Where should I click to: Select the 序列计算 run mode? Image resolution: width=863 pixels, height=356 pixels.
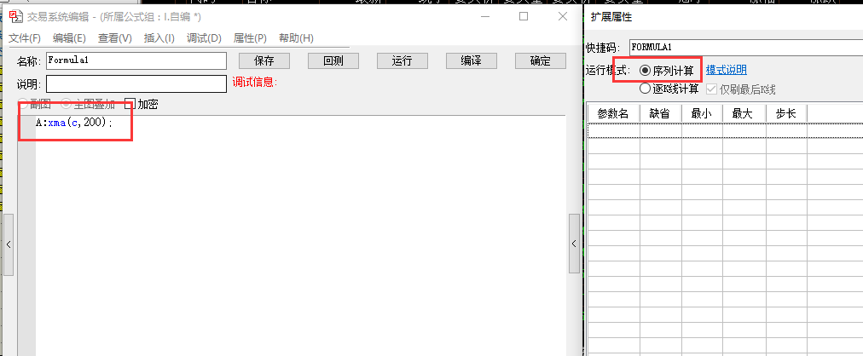click(x=645, y=71)
